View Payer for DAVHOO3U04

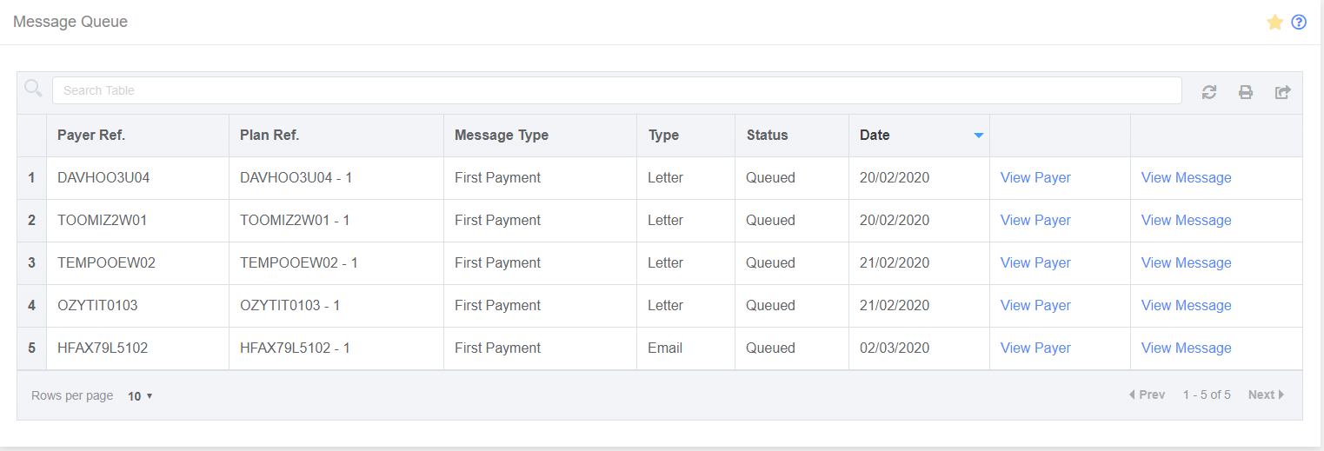point(1035,177)
